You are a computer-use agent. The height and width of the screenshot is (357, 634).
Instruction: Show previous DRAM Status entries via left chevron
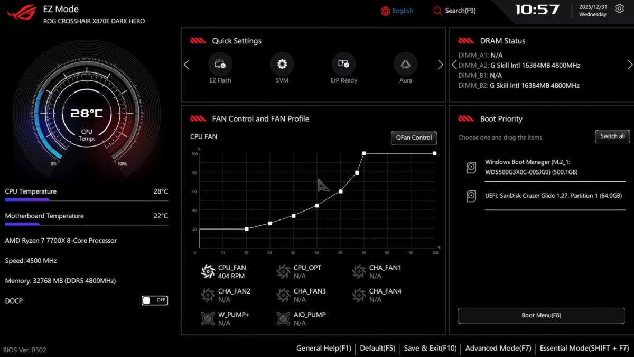tap(454, 64)
